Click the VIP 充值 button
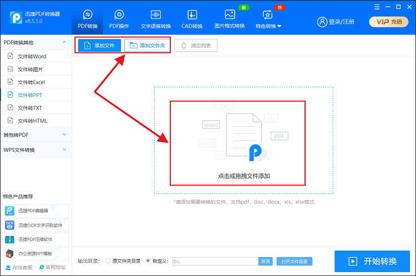 [389, 22]
